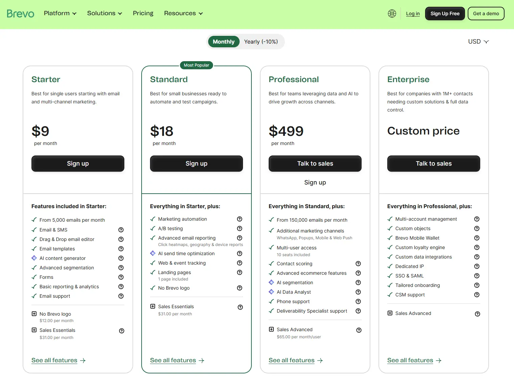Open the language globe selector
The width and height of the screenshot is (514, 391).
(392, 14)
